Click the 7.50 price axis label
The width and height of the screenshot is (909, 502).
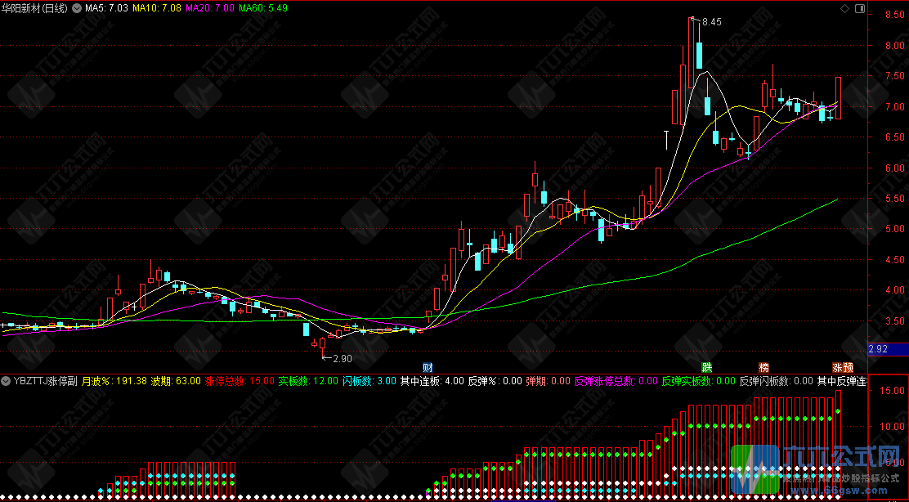coord(894,76)
